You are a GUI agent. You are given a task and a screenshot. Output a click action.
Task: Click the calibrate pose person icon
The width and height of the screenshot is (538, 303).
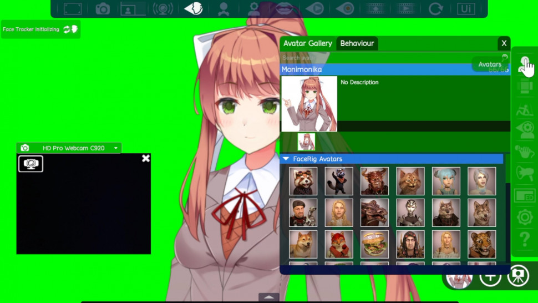pyautogui.click(x=224, y=9)
